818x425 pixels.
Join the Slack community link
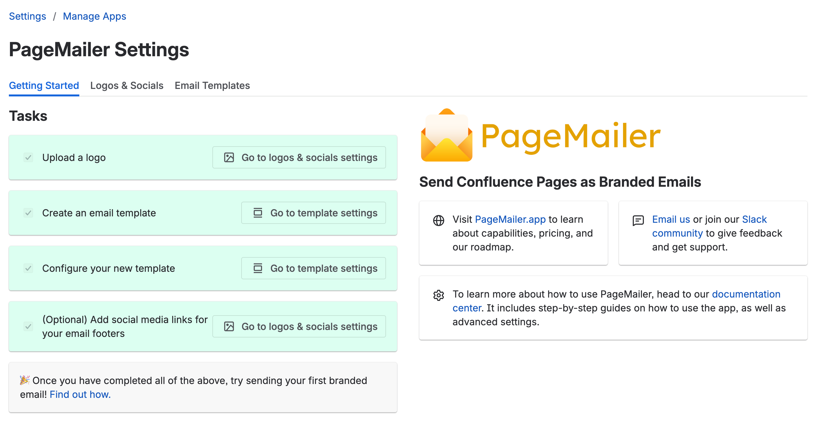[709, 226]
